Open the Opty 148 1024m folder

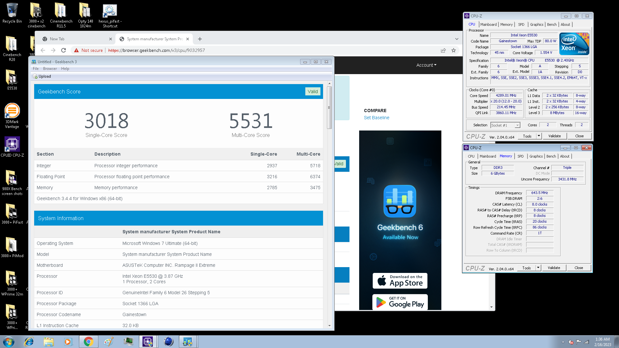click(85, 15)
